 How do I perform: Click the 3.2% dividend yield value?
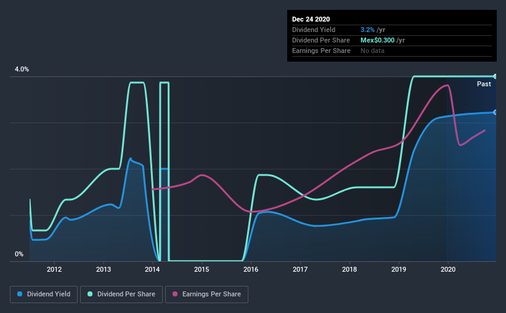367,30
